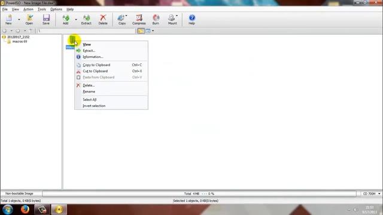Open the Windows Start button
The image size is (383, 215).
tap(8, 210)
